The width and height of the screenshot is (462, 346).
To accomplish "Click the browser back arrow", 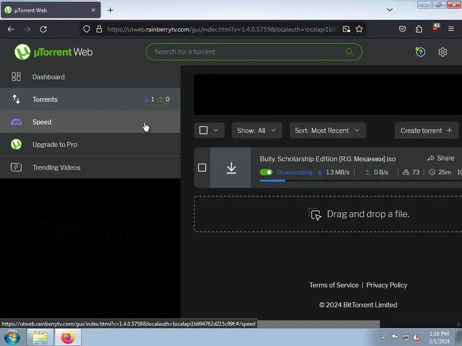I will (x=11, y=29).
